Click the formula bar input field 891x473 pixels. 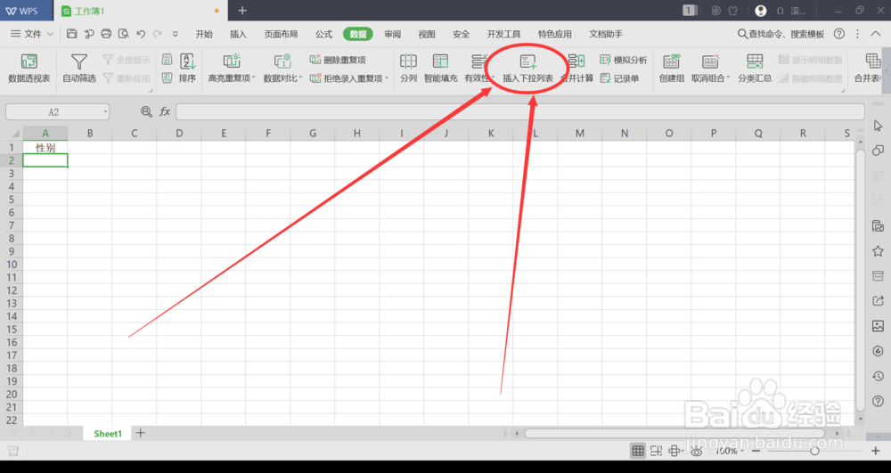(x=520, y=112)
